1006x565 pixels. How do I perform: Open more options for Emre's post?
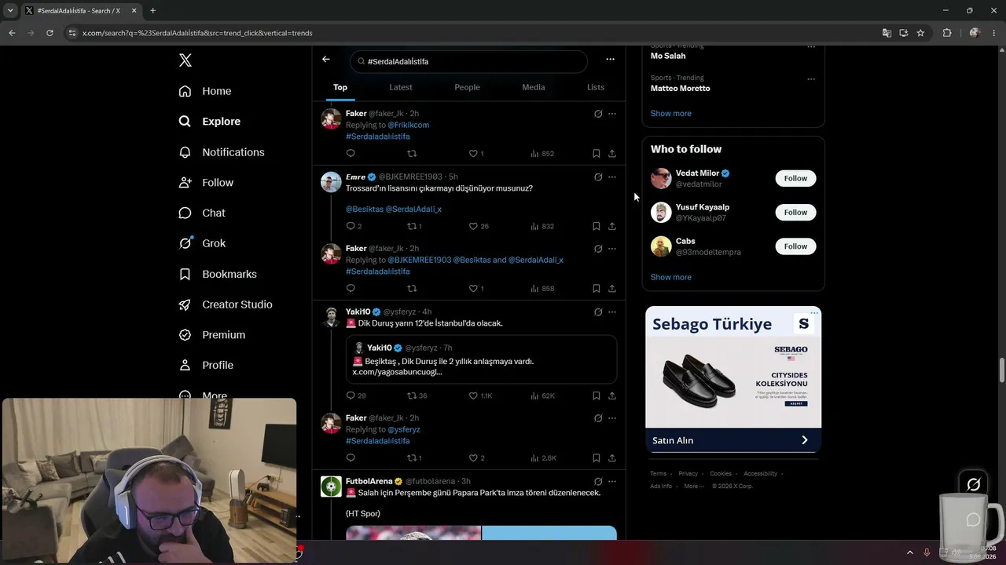coord(612,177)
